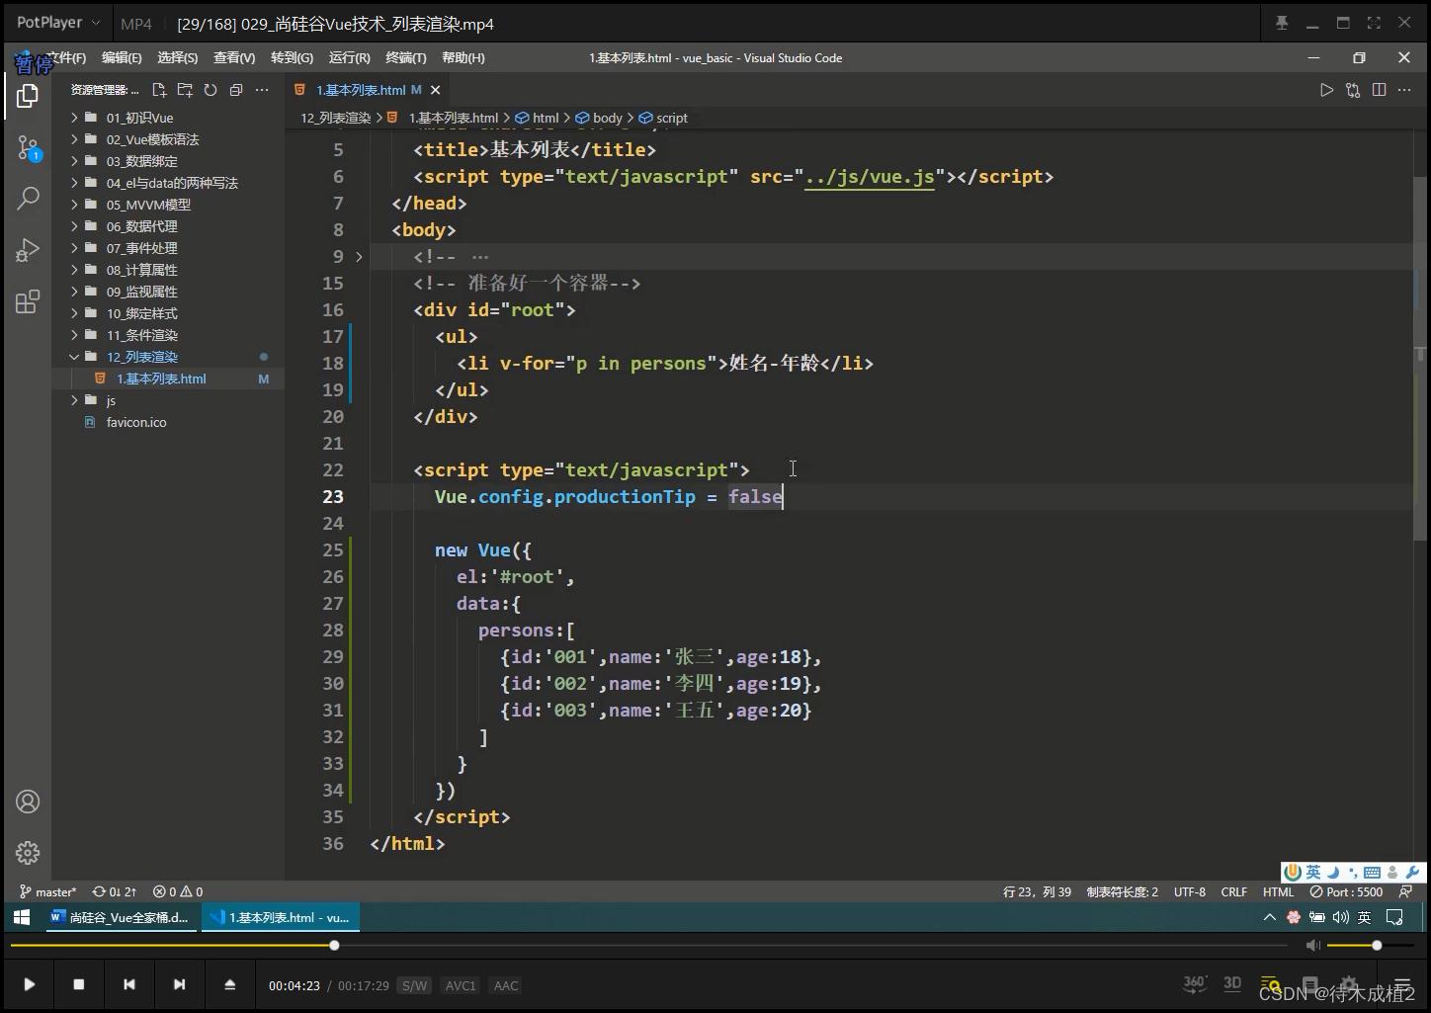Synchronize changes in the status bar

[115, 891]
